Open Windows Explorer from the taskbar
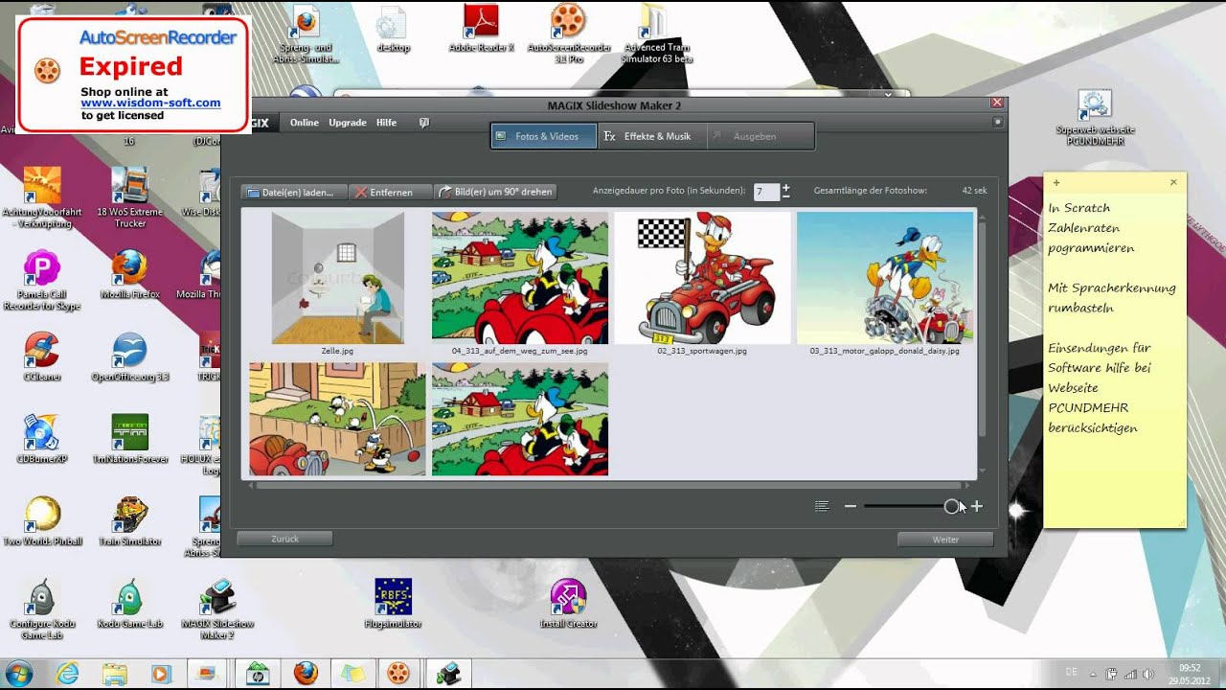The height and width of the screenshot is (690, 1226). [114, 674]
